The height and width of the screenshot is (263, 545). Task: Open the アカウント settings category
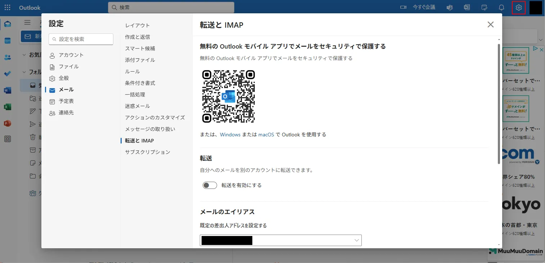coord(71,55)
